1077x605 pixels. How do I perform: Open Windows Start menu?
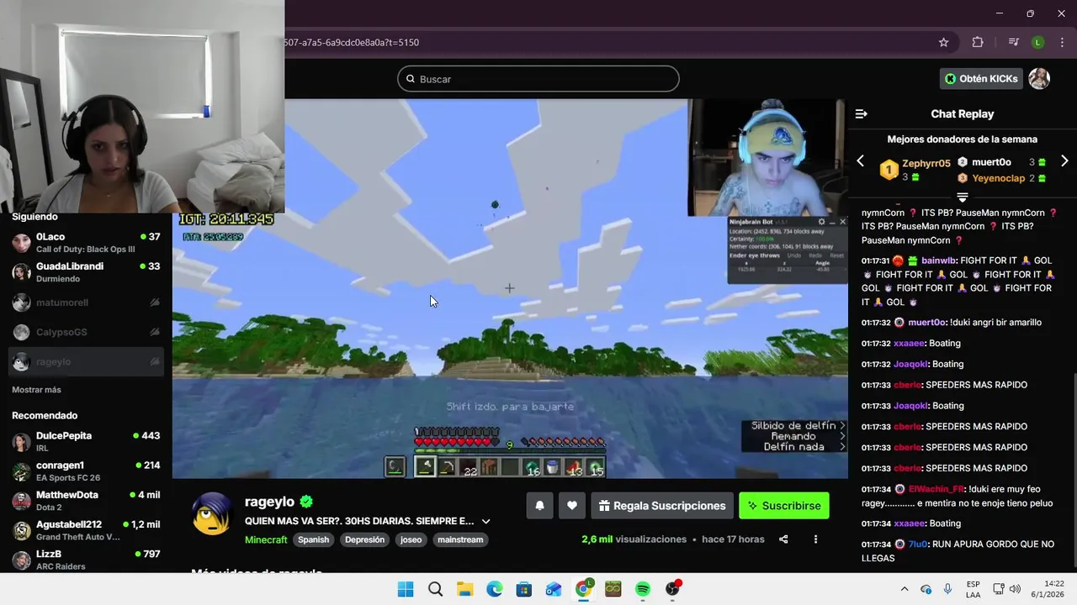point(406,589)
